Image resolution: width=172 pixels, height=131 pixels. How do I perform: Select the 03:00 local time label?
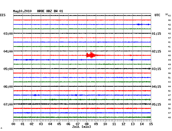8,33
